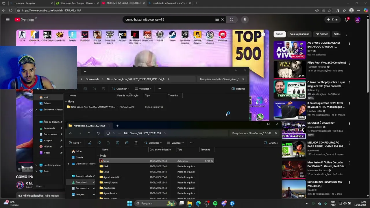
Task: Refresh the NitroSense front explorer window
Action: point(98,133)
